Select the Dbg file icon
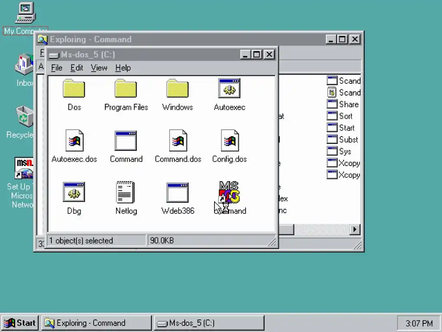Viewport: 442px width, 332px height. click(x=74, y=192)
